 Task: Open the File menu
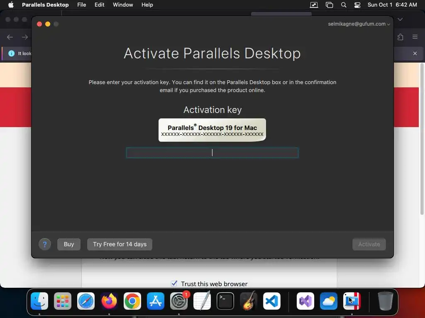82,5
